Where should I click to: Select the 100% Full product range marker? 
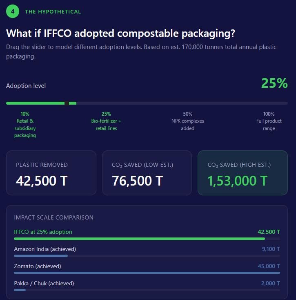(269, 121)
